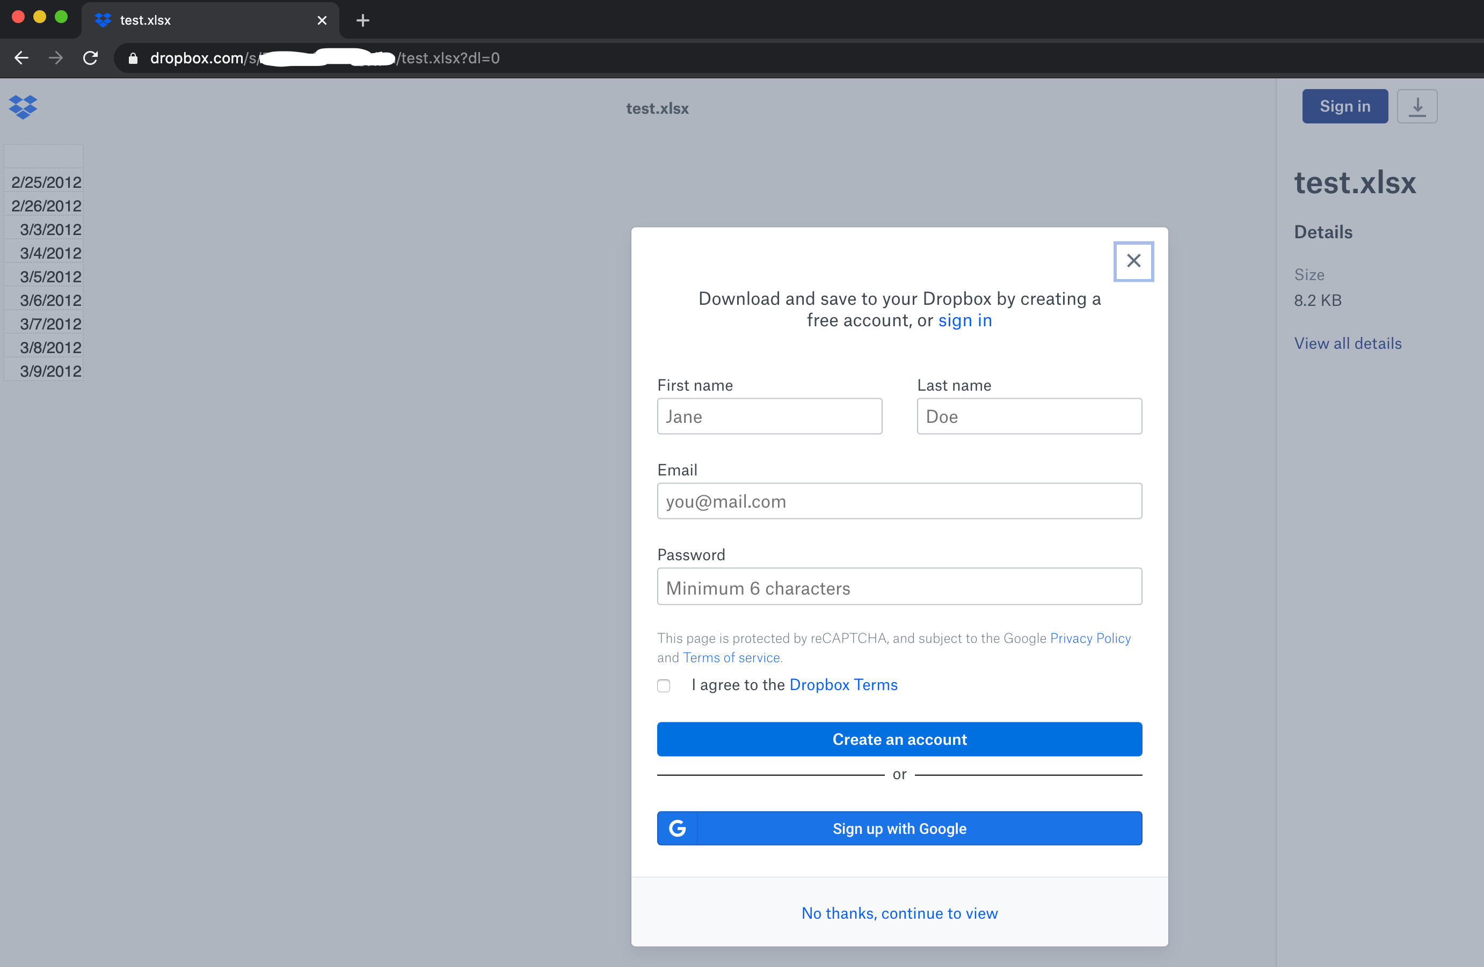Open the Google Privacy Policy link
The image size is (1484, 967).
pos(1090,638)
